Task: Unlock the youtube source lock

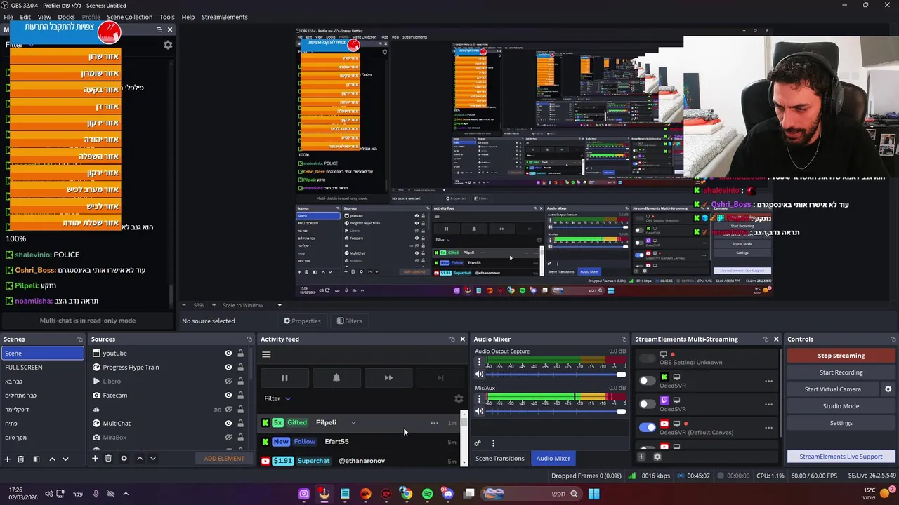Action: pyautogui.click(x=240, y=353)
